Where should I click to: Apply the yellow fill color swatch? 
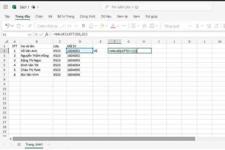click(x=102, y=26)
